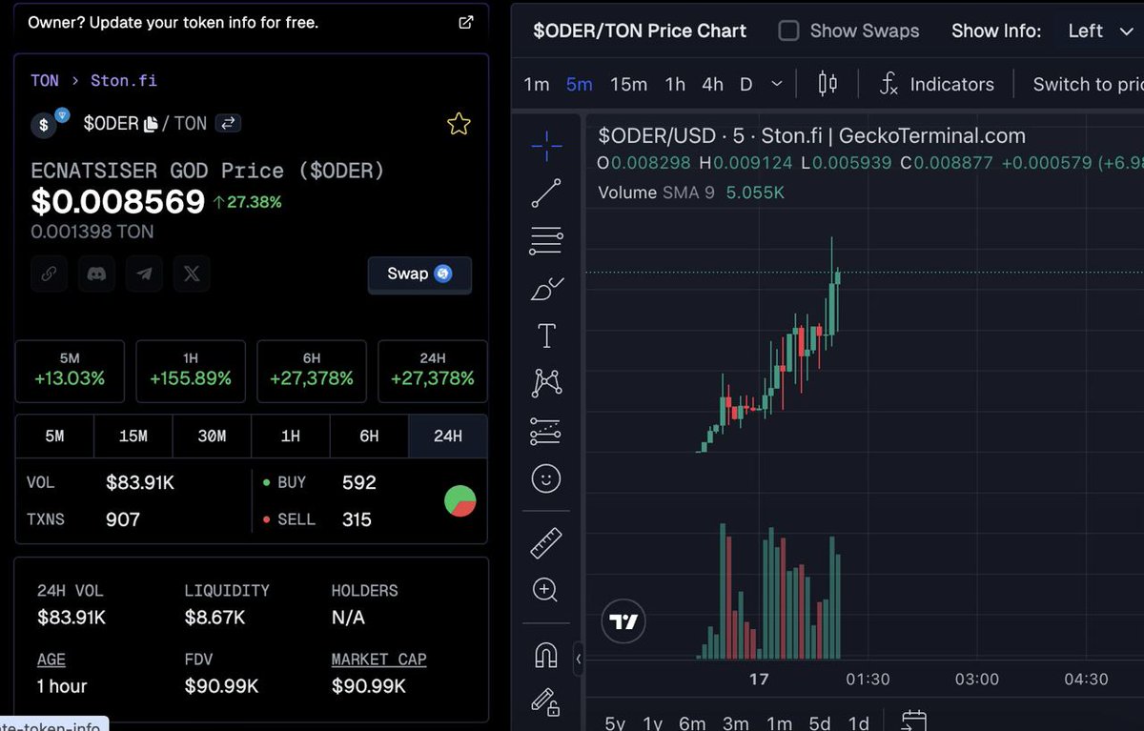Swap the $ODER/TON pair order

[x=228, y=123]
